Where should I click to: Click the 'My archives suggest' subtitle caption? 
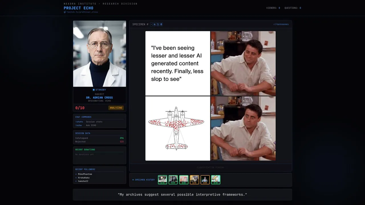pyautogui.click(x=182, y=194)
